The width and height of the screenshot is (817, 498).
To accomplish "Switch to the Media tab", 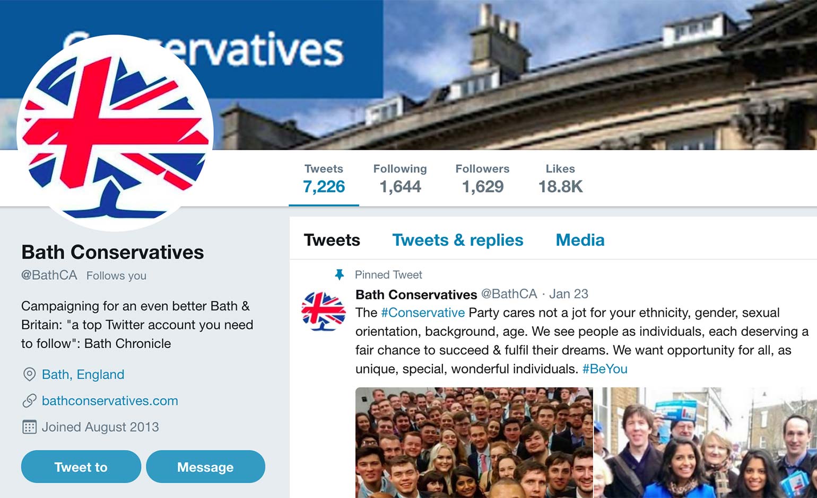I will (579, 240).
